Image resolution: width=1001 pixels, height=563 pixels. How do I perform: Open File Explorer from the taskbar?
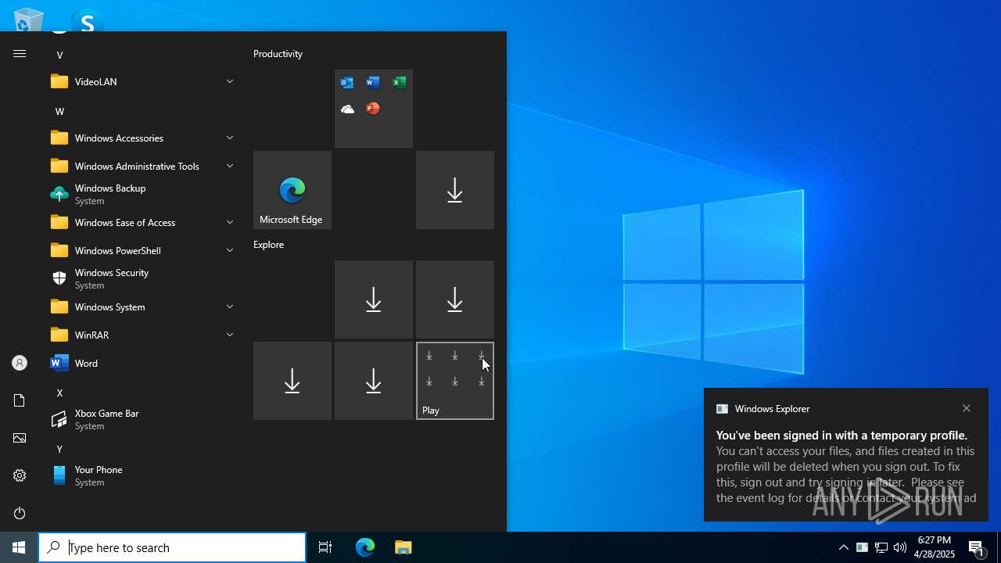(x=403, y=547)
